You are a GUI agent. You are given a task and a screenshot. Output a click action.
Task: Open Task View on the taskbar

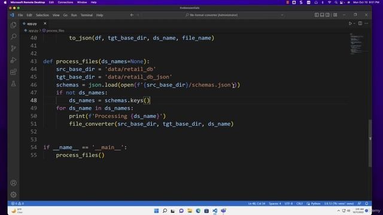point(173,211)
